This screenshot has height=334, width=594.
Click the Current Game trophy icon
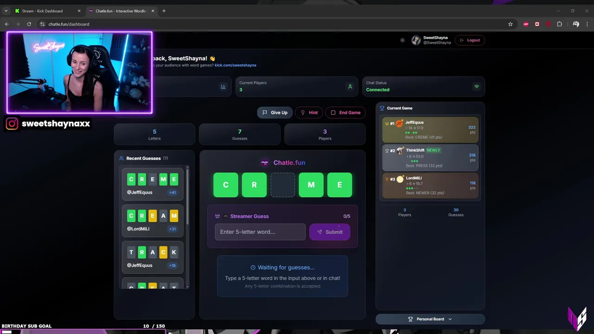pos(382,108)
